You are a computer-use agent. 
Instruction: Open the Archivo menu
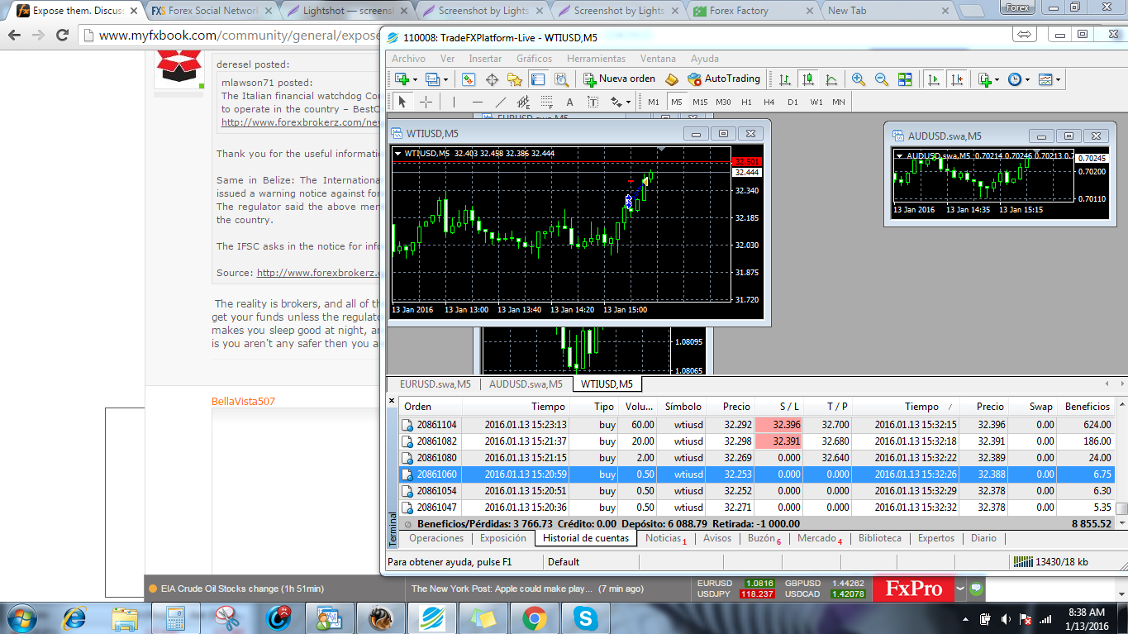tap(409, 59)
